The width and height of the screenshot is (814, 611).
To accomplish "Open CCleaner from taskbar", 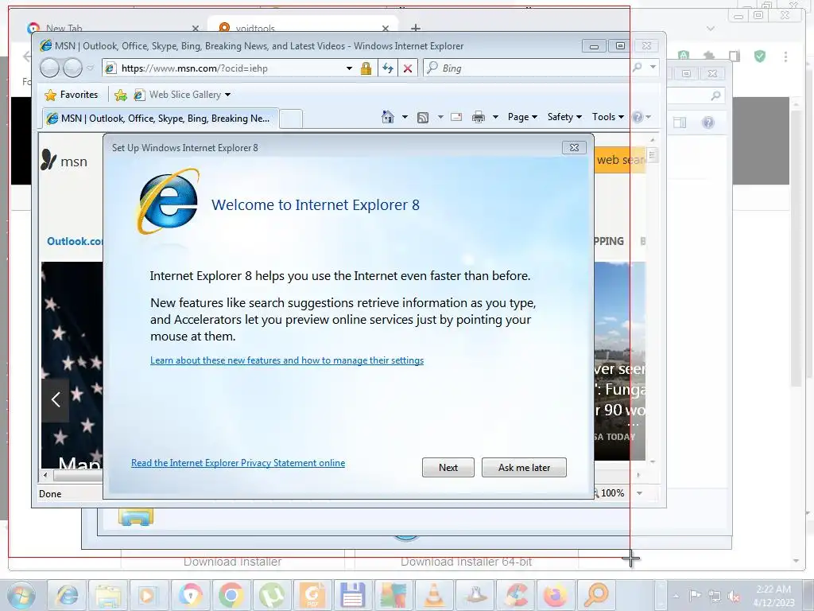I will coord(515,595).
